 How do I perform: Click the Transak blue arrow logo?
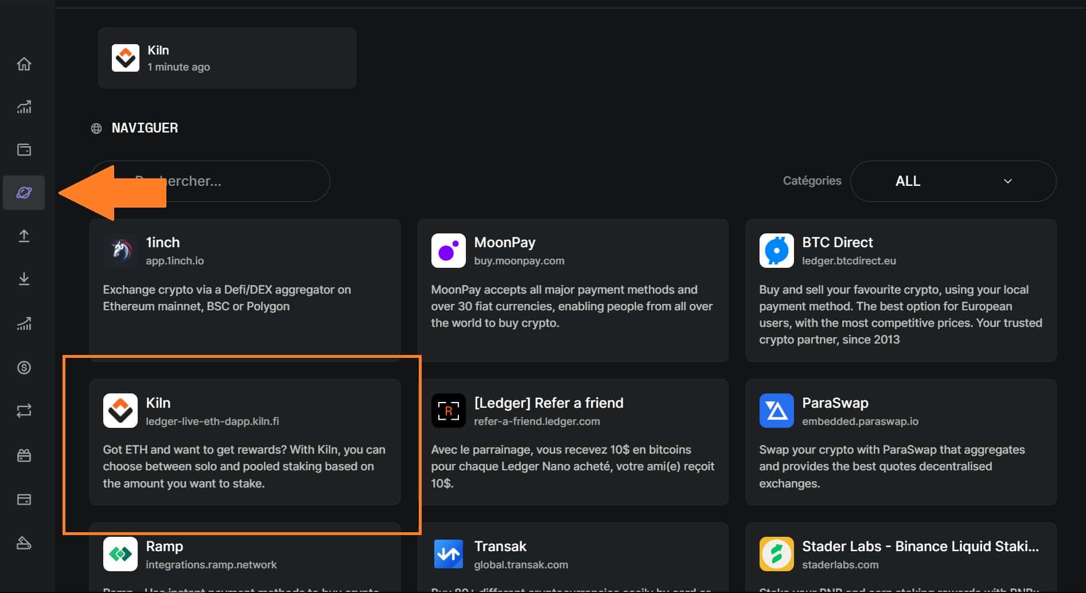449,554
